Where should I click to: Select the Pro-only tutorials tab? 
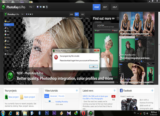[x=61, y=96]
